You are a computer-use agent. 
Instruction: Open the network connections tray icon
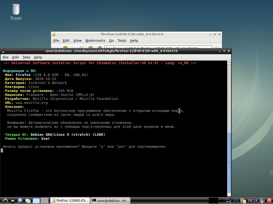[228, 201]
